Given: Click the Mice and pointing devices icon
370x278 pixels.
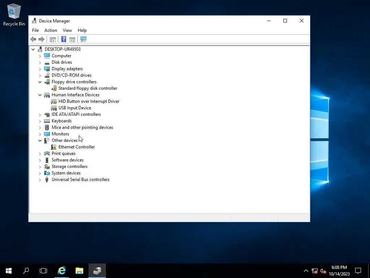Looking at the screenshot, I should [x=47, y=127].
